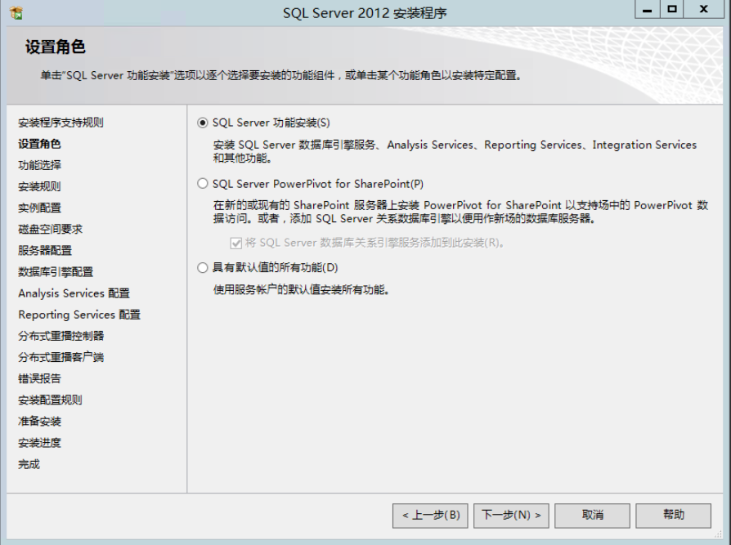
Task: Click 设置角色 step in sidebar
Action: click(39, 145)
